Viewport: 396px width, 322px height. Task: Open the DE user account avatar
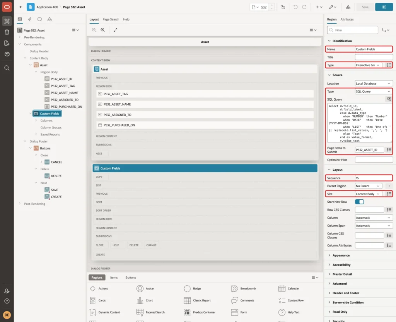click(x=7, y=315)
